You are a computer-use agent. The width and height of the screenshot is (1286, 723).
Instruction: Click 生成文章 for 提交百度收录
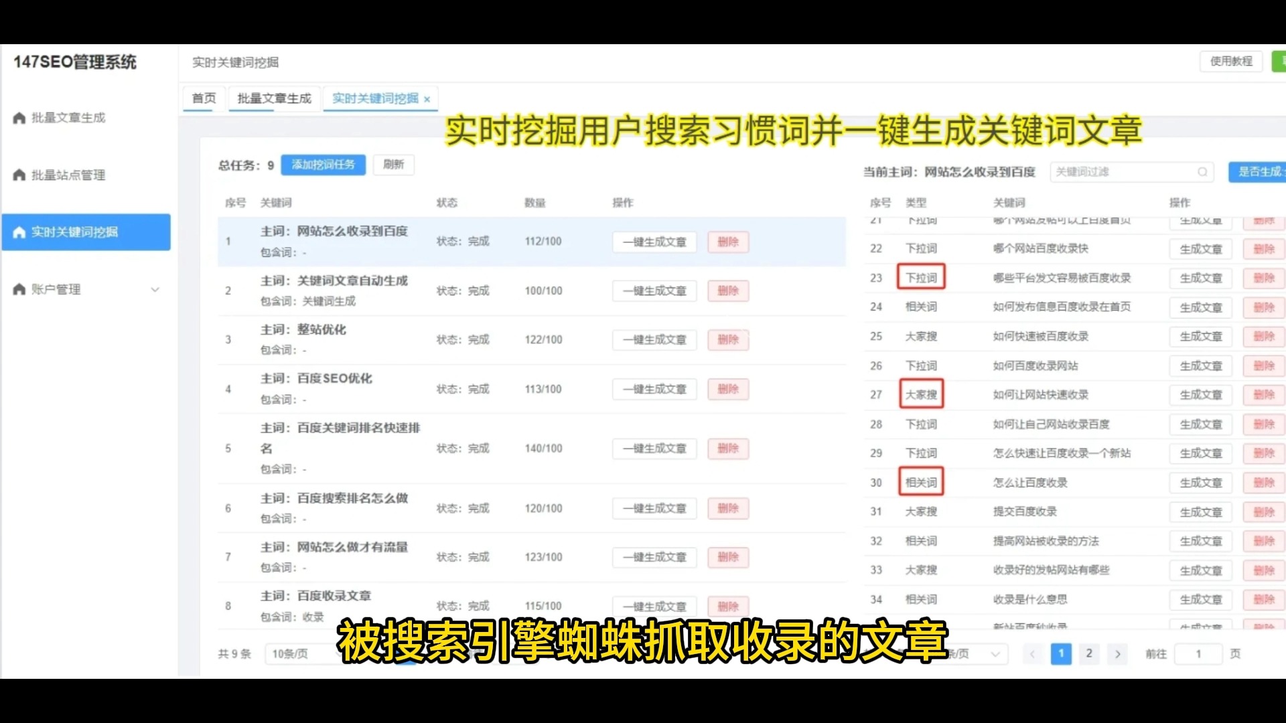coord(1201,512)
